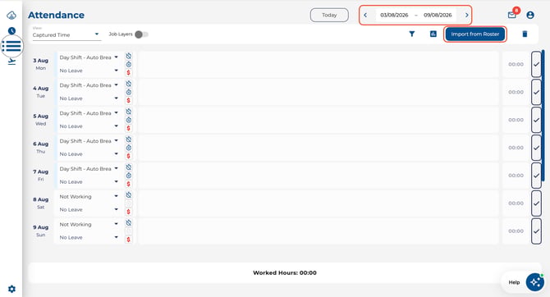Click the crossed-out timer icon for 8 Aug
Viewport: 550px width, 297px height.
[x=129, y=195]
